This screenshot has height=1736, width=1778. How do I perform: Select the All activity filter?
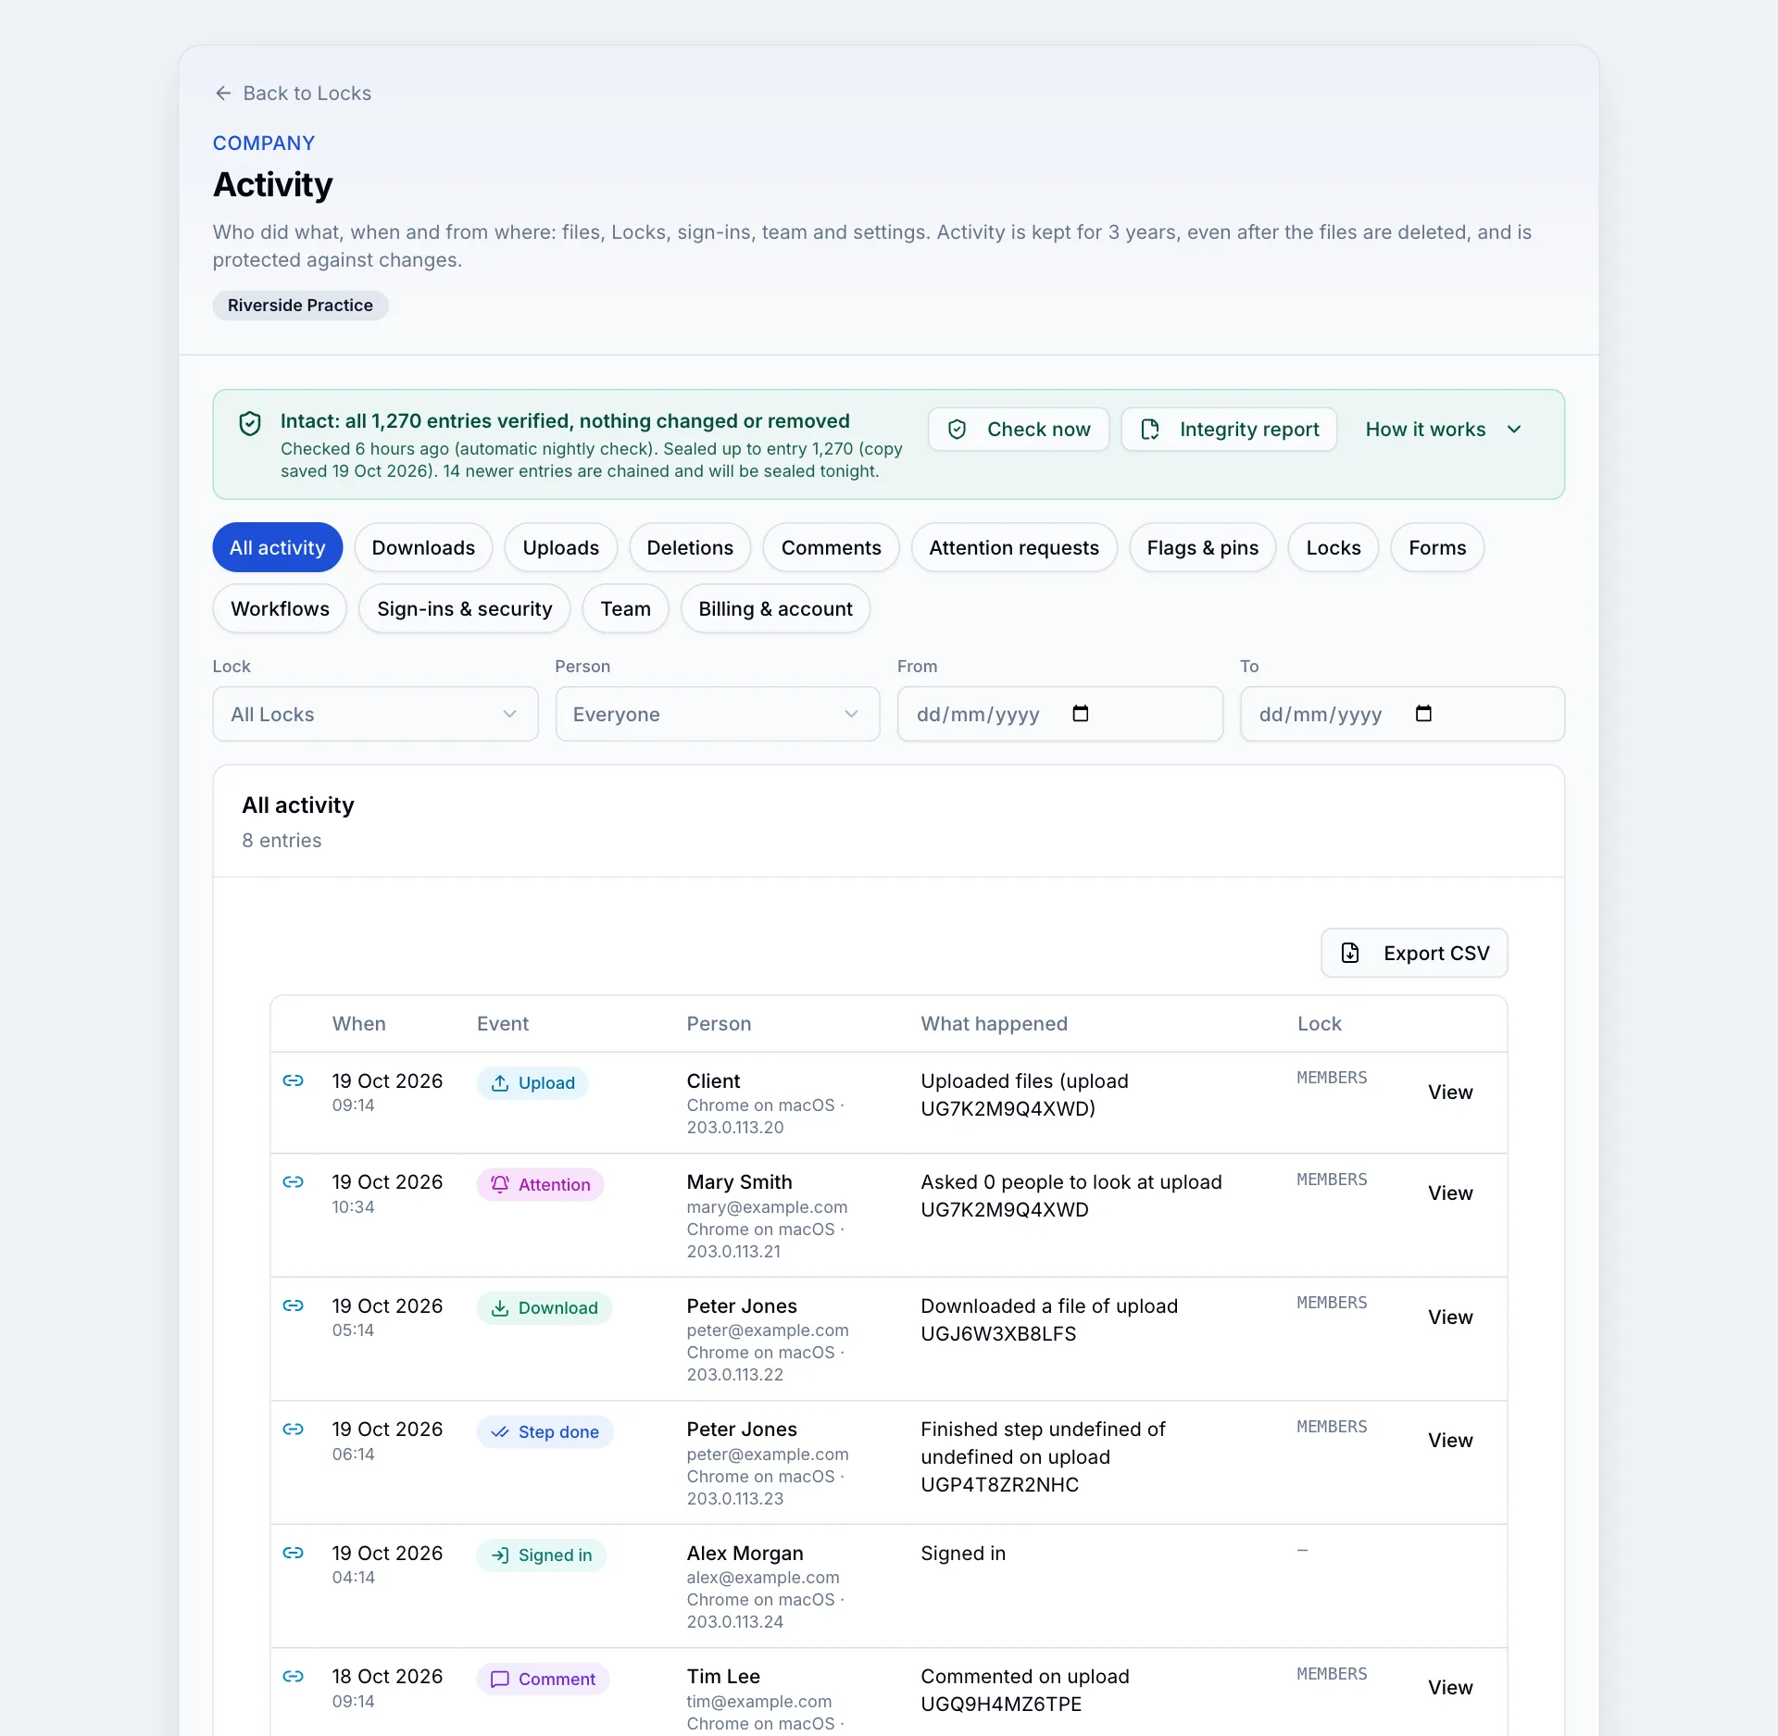point(278,547)
